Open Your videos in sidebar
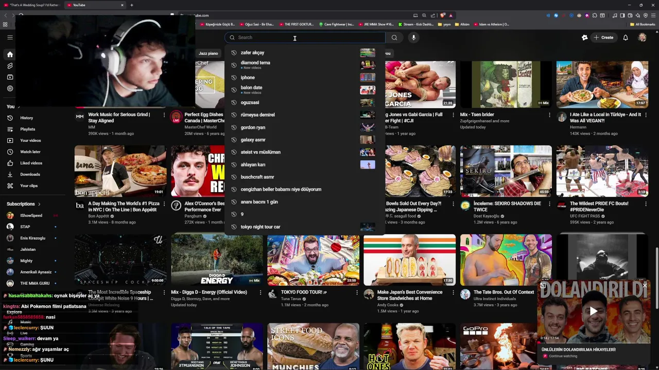This screenshot has height=370, width=659. point(30,140)
